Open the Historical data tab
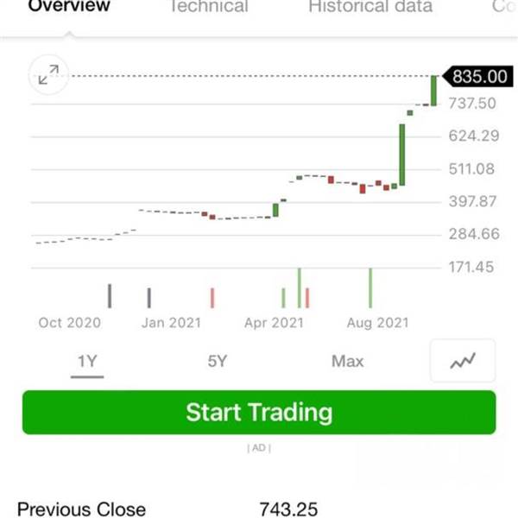518x518 pixels. (x=370, y=6)
